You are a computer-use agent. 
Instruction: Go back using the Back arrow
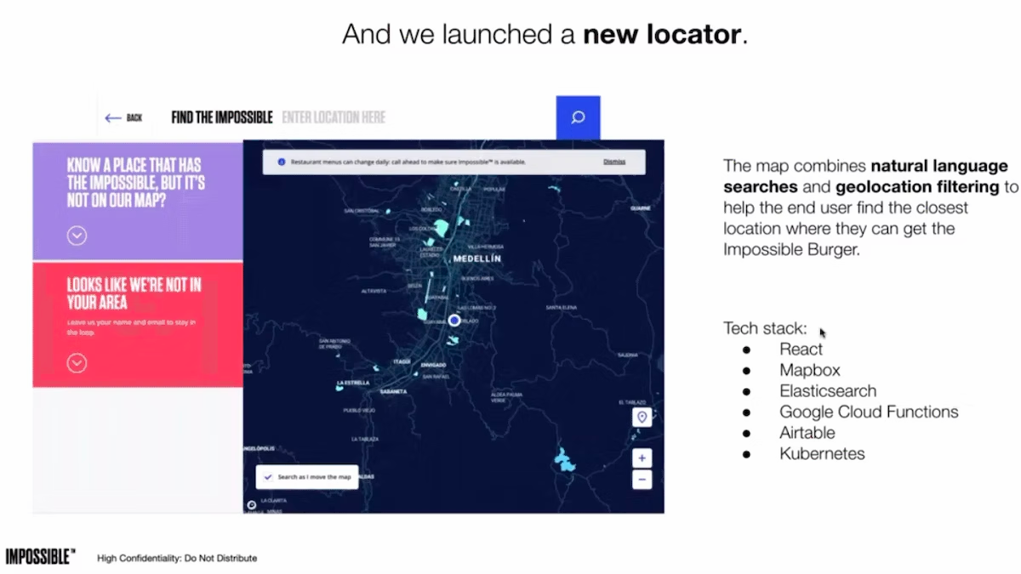click(x=123, y=118)
